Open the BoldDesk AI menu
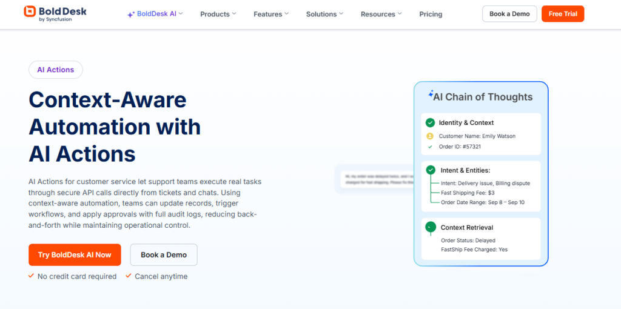The image size is (621, 309). tap(155, 14)
